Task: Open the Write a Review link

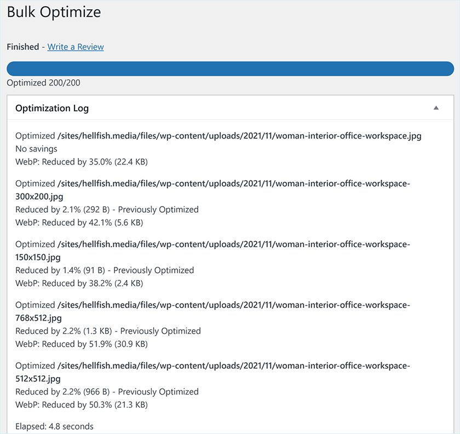Action: (75, 47)
